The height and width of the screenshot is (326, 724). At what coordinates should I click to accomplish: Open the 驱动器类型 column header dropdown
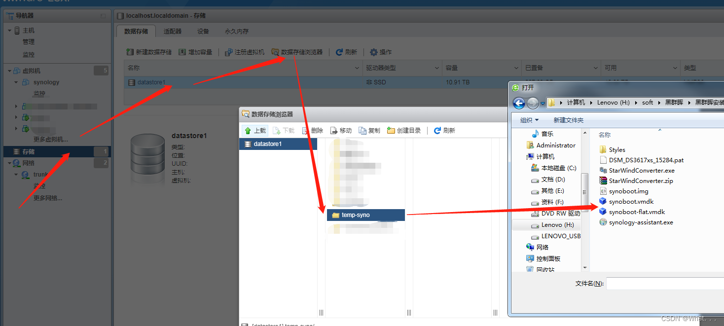(x=437, y=68)
